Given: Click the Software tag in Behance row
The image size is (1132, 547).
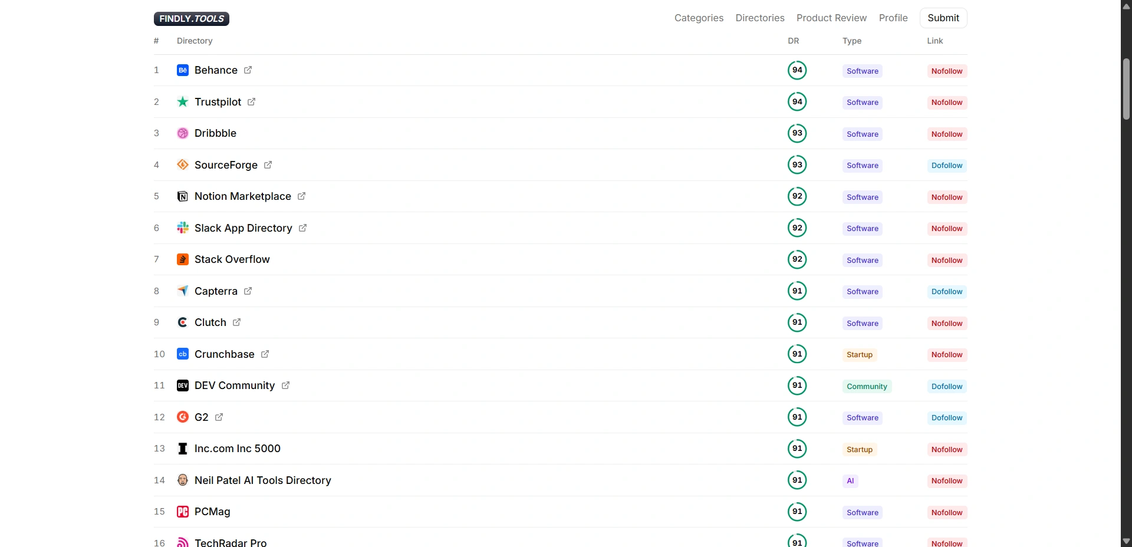Looking at the screenshot, I should point(863,71).
